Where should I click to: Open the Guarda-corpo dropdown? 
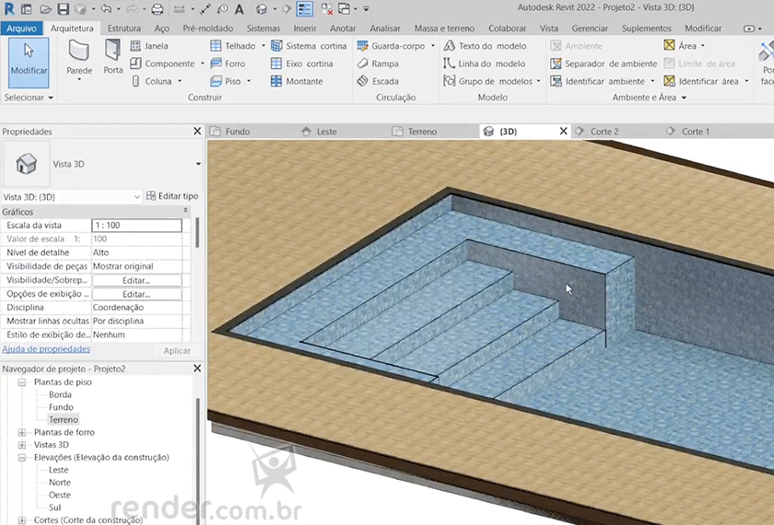(x=433, y=45)
